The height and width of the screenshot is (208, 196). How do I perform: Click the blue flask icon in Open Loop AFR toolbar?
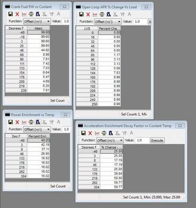[x=109, y=14]
